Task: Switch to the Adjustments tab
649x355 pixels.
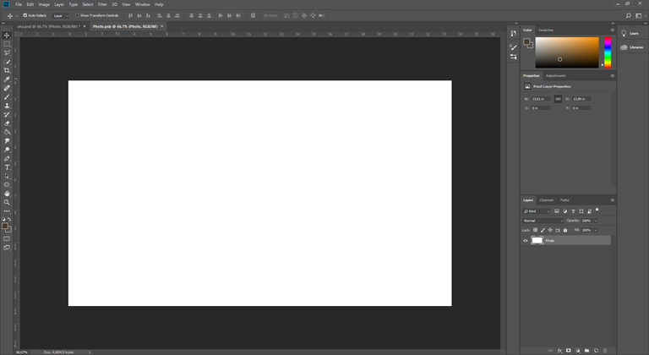Action: tap(555, 76)
